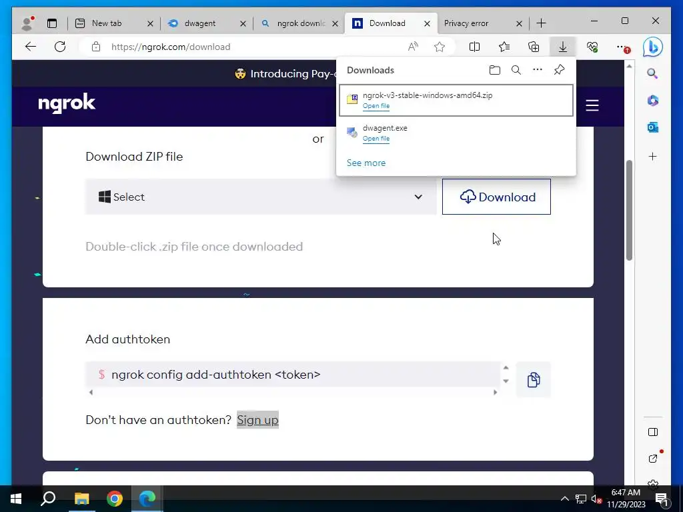Open more options in Downloads panel
The height and width of the screenshot is (512, 683).
click(x=538, y=70)
